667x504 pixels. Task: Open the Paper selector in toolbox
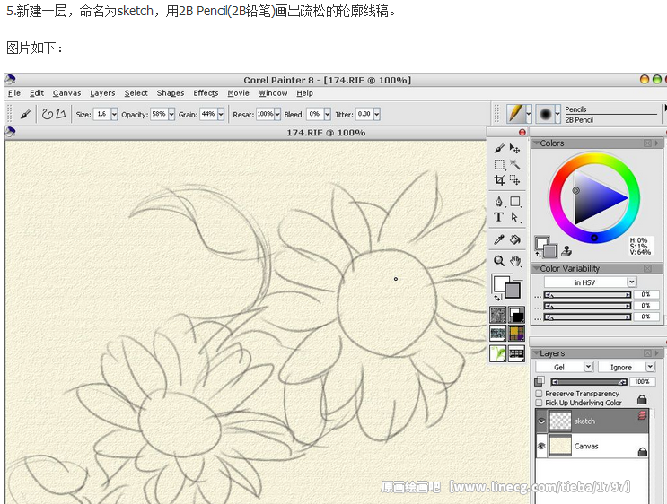pyautogui.click(x=498, y=315)
